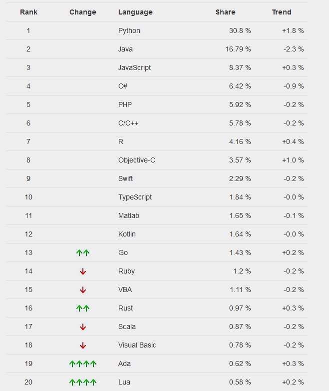This screenshot has height=391, width=329.
Task: Click the double up arrows beside Go
Action: pyautogui.click(x=83, y=253)
